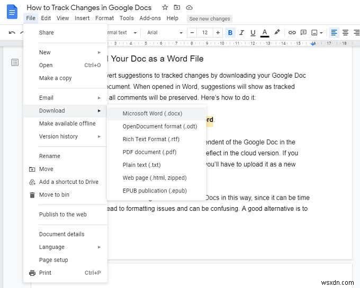Viewport: 360px width, 288px height.
Task: Open the Add-ons menu
Action: point(150,18)
